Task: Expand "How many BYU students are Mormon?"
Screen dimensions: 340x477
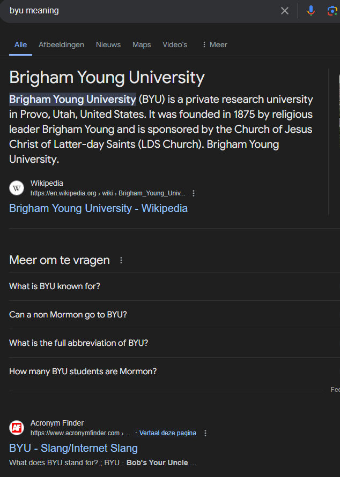Action: click(x=175, y=372)
